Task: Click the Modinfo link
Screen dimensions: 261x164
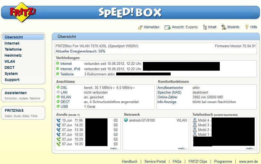Action: point(233,27)
